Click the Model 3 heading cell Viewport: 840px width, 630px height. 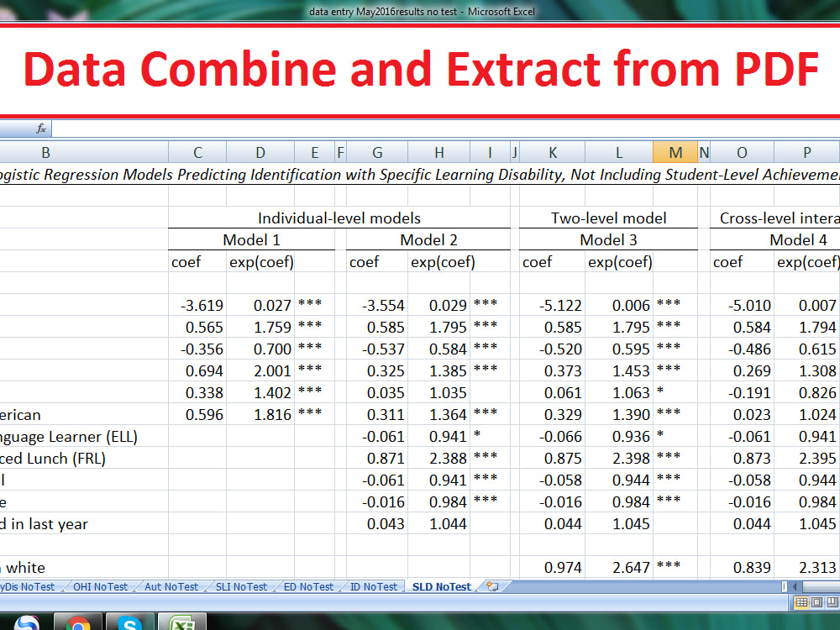tap(608, 240)
